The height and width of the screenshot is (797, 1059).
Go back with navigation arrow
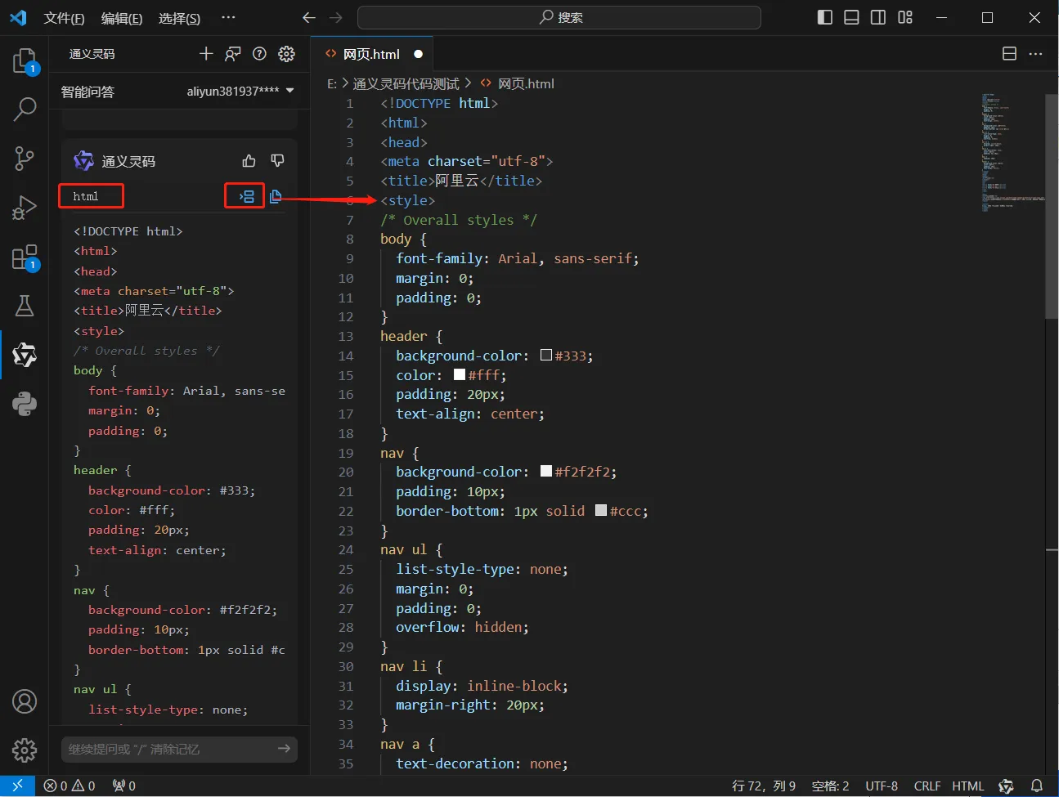click(x=309, y=17)
